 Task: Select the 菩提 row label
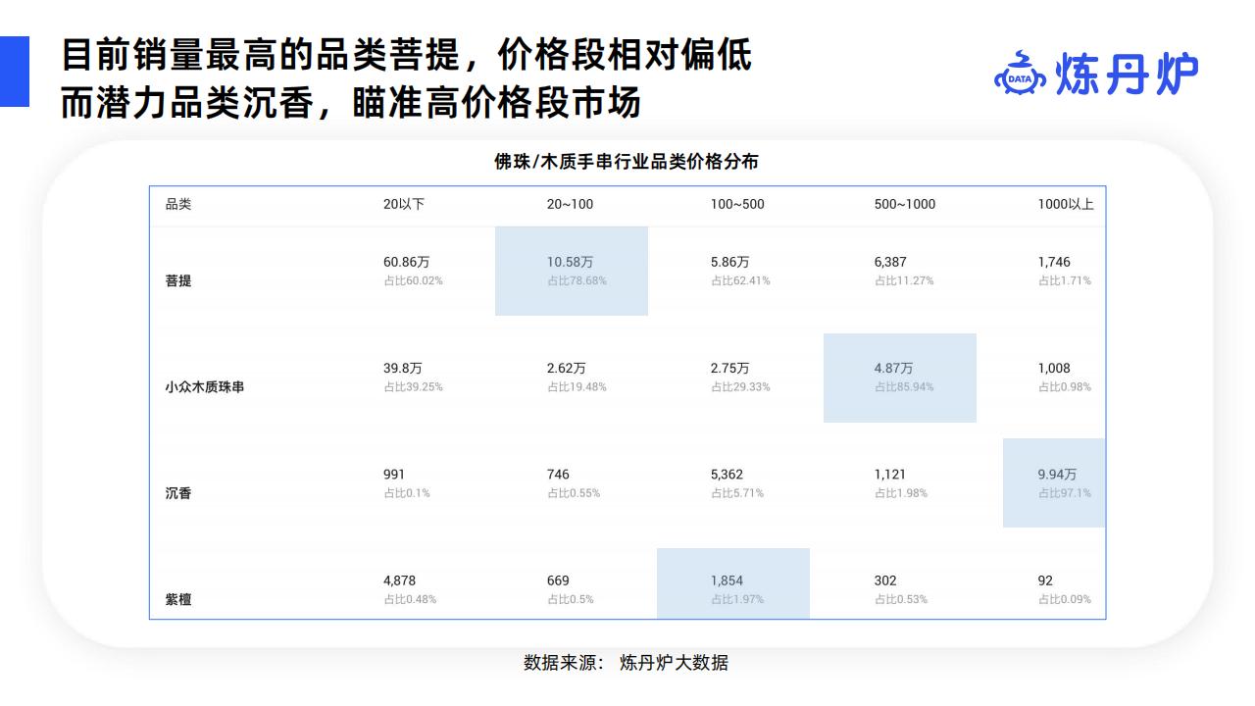pos(178,280)
